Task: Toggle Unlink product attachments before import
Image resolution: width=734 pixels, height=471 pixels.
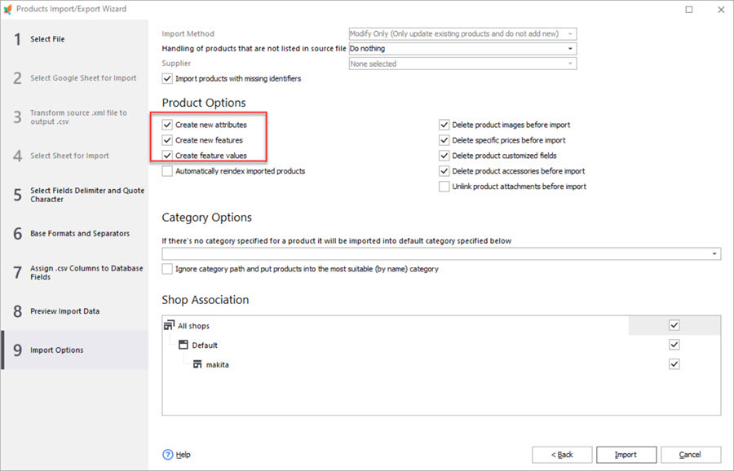Action: click(x=444, y=187)
